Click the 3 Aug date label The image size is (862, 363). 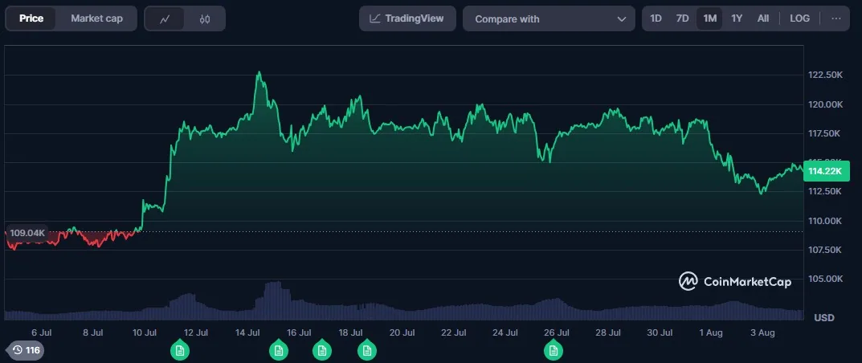762,332
